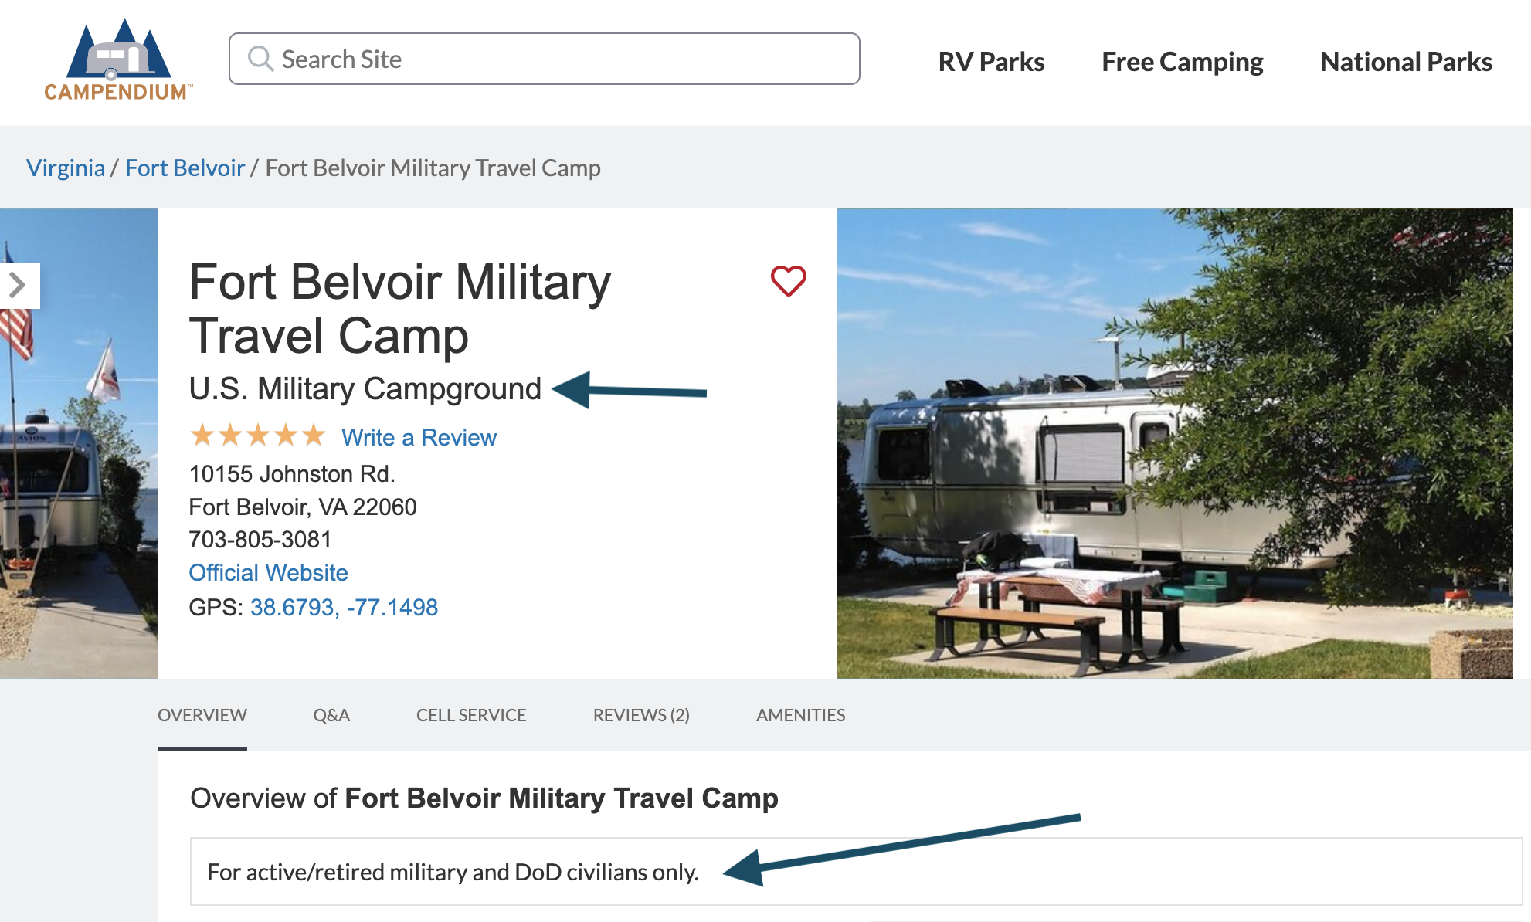Open the RV Parks menu
The image size is (1531, 922).
tap(991, 62)
